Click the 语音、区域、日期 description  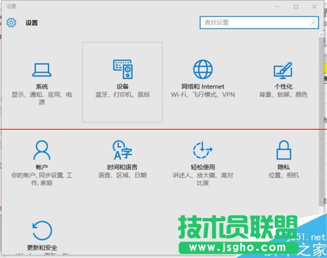122,175
